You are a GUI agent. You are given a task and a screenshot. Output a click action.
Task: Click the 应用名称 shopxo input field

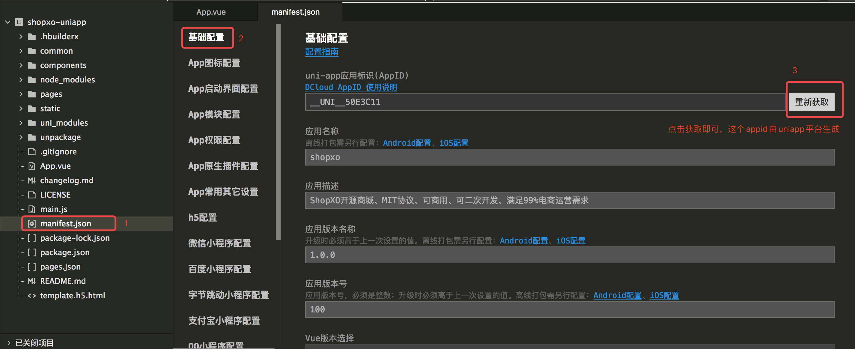[x=569, y=157]
